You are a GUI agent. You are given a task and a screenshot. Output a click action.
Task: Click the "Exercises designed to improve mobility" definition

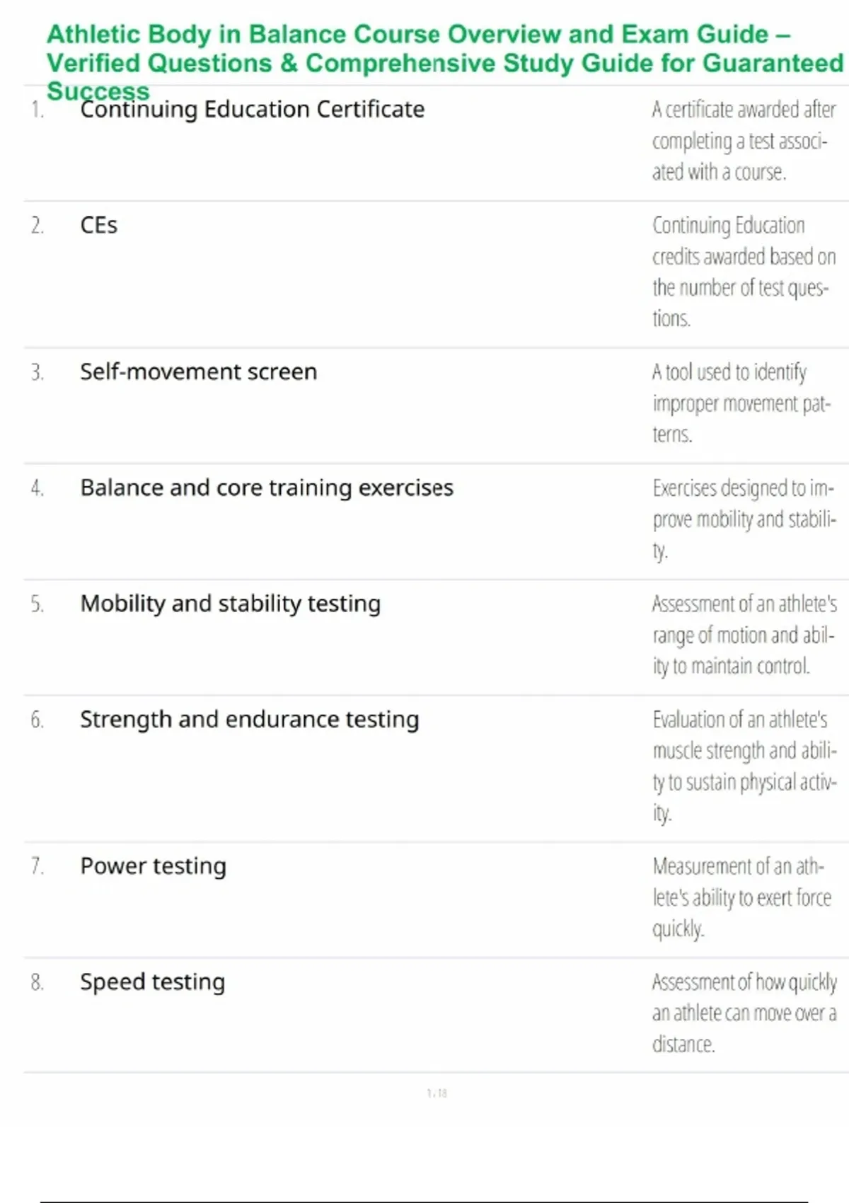tap(743, 519)
